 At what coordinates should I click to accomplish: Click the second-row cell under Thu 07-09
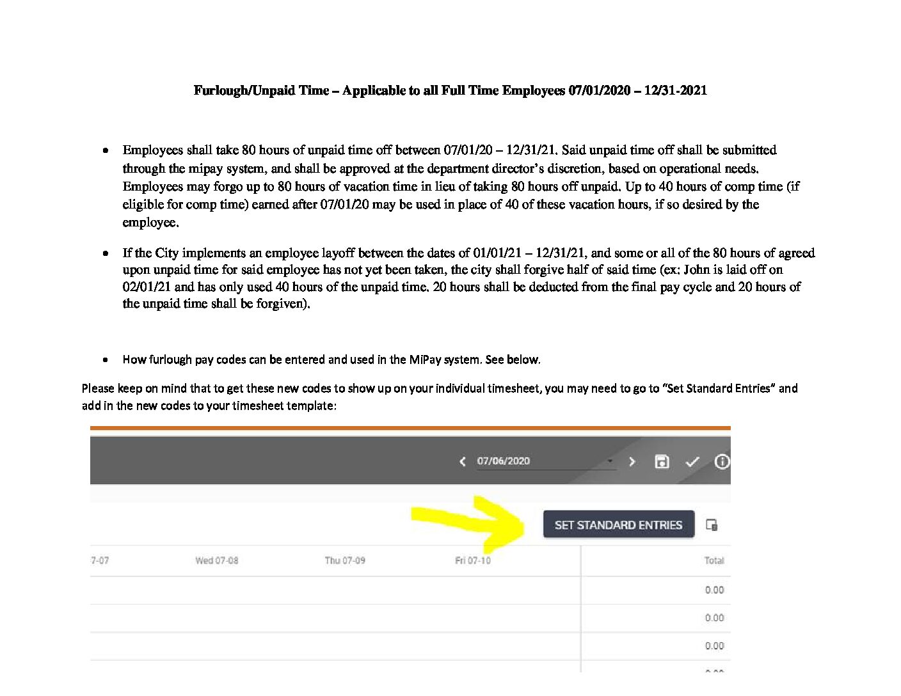(345, 618)
